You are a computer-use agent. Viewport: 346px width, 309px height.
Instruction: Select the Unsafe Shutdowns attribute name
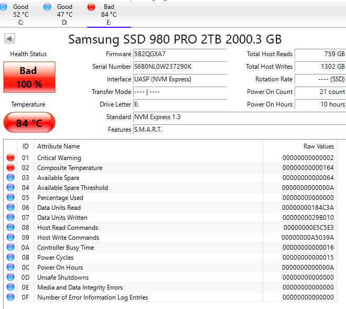tap(63, 277)
